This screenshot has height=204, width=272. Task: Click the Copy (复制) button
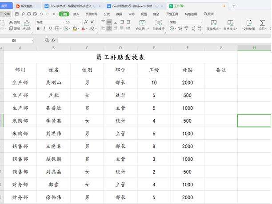[x=14, y=28]
